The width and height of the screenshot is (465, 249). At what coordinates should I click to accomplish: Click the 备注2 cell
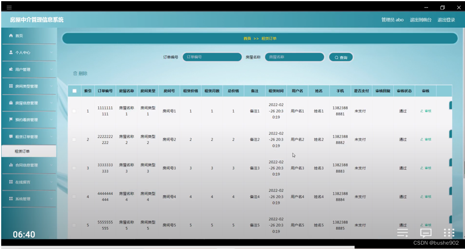coord(255,140)
